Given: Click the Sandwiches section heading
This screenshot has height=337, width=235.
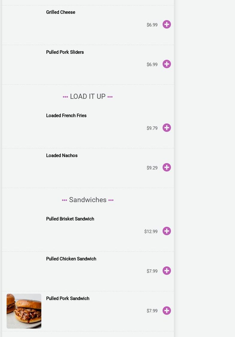Looking at the screenshot, I should point(88,200).
